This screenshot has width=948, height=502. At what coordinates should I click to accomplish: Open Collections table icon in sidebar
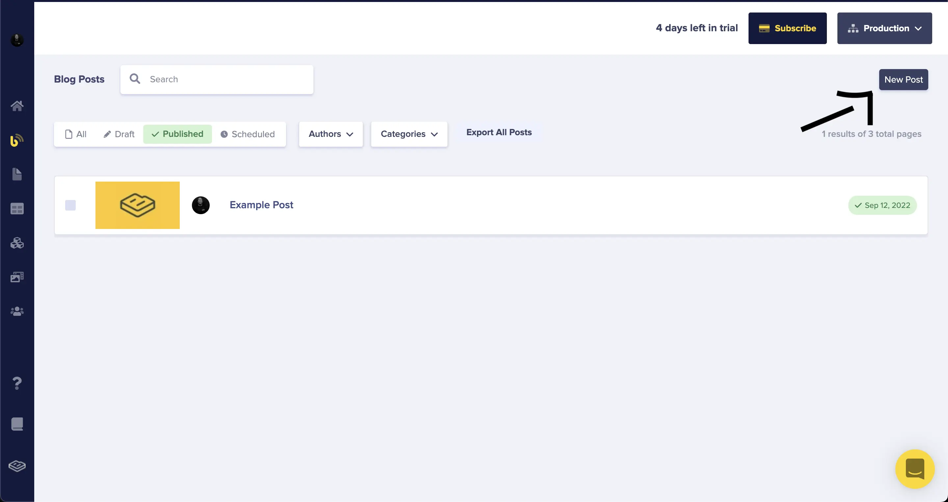(x=17, y=209)
